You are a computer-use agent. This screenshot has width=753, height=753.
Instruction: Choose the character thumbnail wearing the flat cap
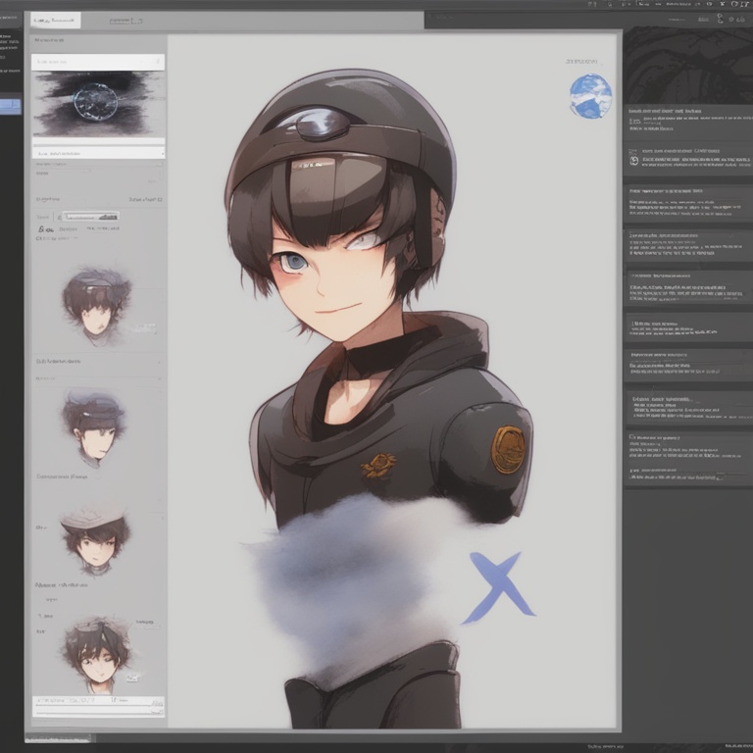pyautogui.click(x=95, y=537)
